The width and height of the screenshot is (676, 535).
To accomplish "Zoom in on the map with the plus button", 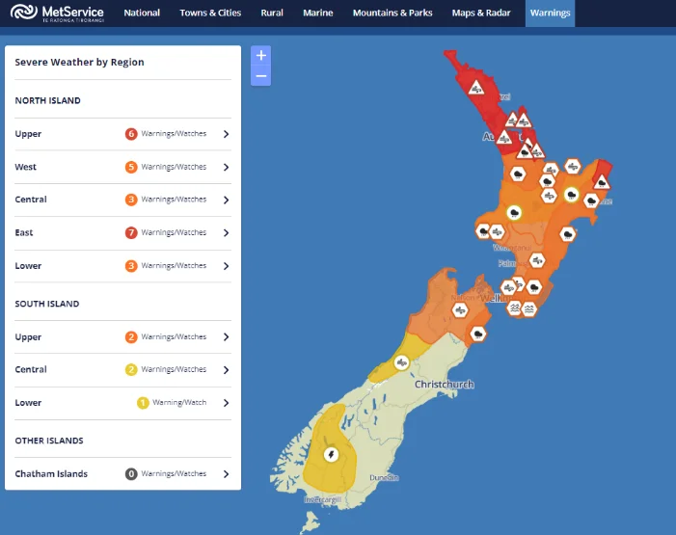I will (260, 56).
